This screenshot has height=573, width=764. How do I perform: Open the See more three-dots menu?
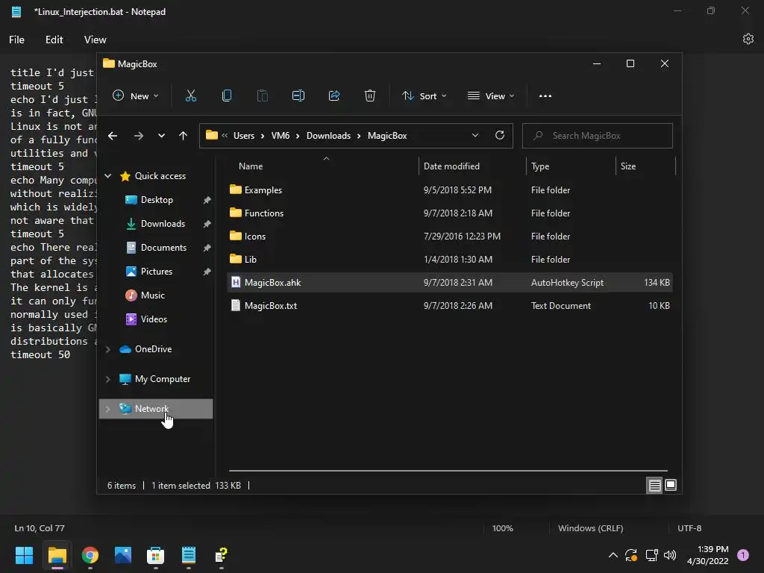pyautogui.click(x=545, y=96)
